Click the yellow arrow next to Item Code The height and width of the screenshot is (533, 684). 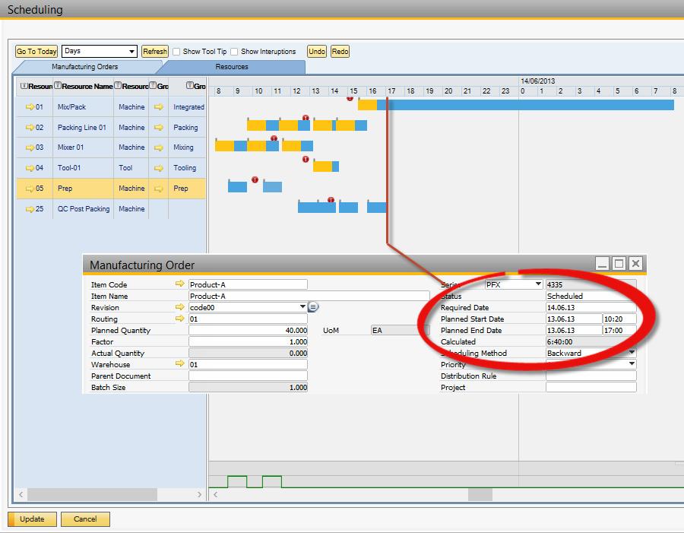[180, 284]
